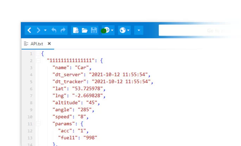Click the "dt_tracker" key
Viewport: 241px width, 146px height.
[x=69, y=82]
